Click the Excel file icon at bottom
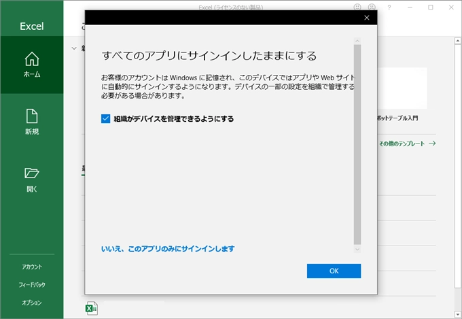Screen dimensions: 462x319 tap(92, 308)
